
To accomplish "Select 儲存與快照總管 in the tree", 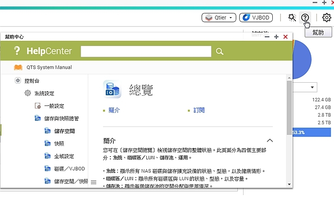I will [62, 118].
